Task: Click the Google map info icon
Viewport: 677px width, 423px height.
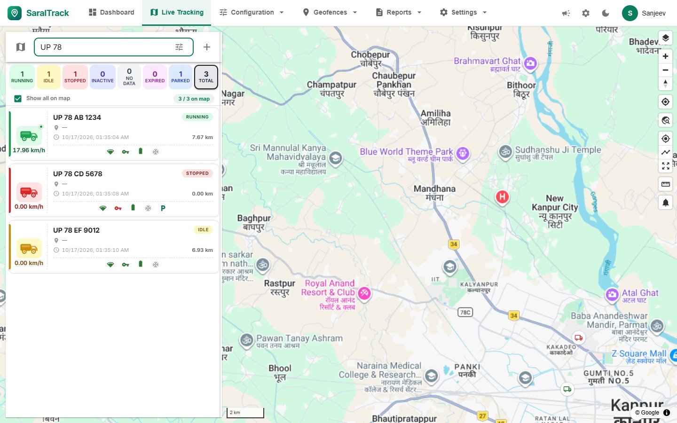Action: [667, 413]
